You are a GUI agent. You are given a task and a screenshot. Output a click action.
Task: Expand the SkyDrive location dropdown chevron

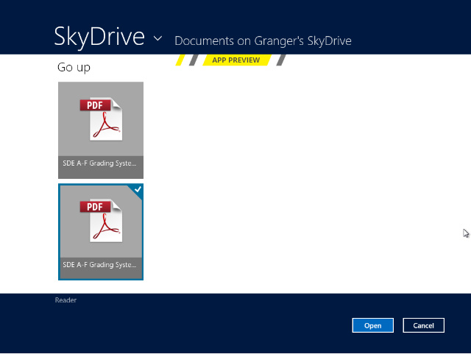[x=158, y=38]
